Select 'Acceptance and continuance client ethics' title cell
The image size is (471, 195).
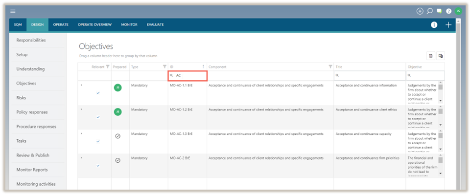pos(366,110)
